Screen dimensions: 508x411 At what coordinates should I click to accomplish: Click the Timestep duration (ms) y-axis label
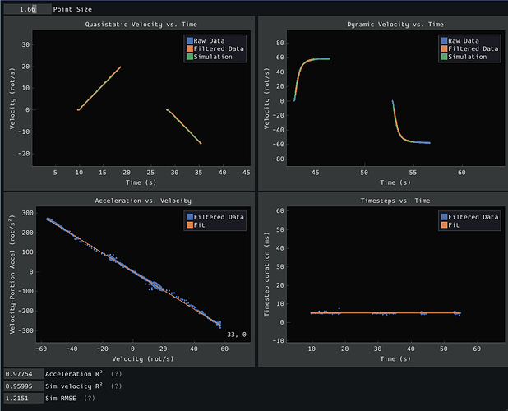[266, 275]
